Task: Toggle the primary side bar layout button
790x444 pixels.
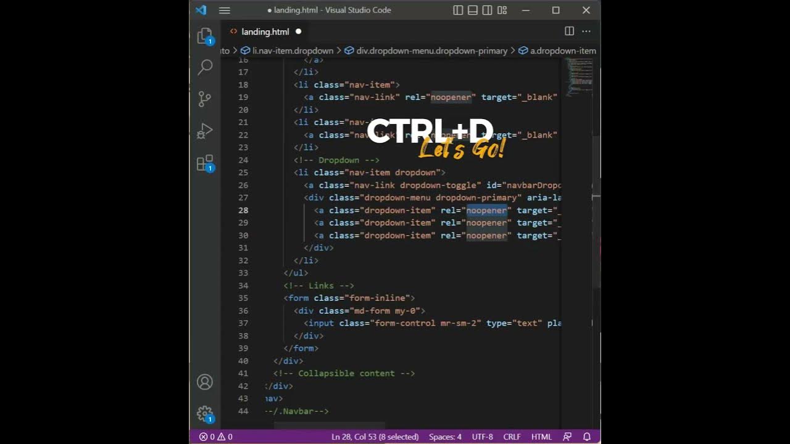Action: point(458,10)
